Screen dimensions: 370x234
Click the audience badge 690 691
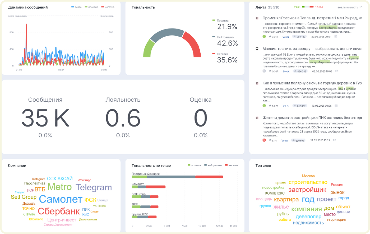298,141
